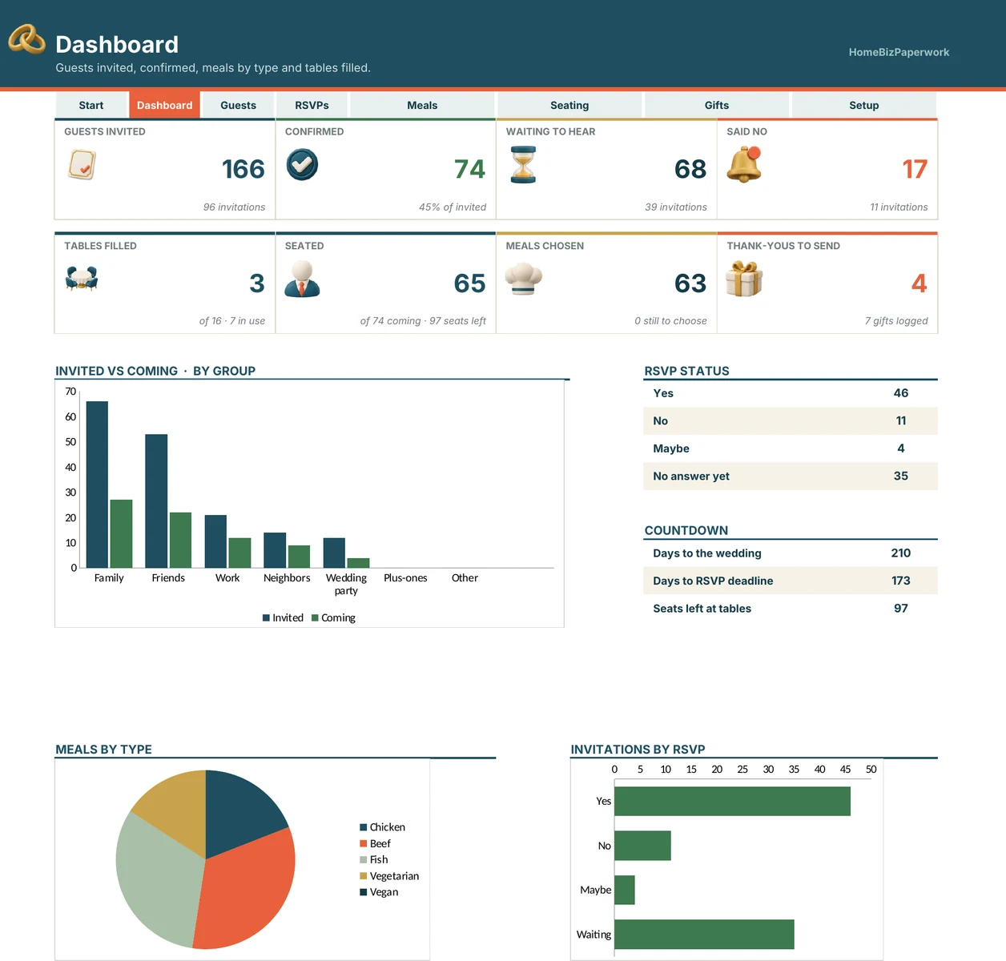
Task: Click the Wedding party axis label
Action: pos(346,584)
